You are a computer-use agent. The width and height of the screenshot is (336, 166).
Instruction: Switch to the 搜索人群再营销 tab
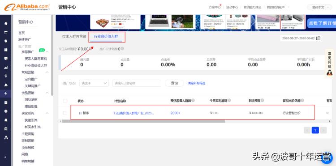click(x=74, y=36)
